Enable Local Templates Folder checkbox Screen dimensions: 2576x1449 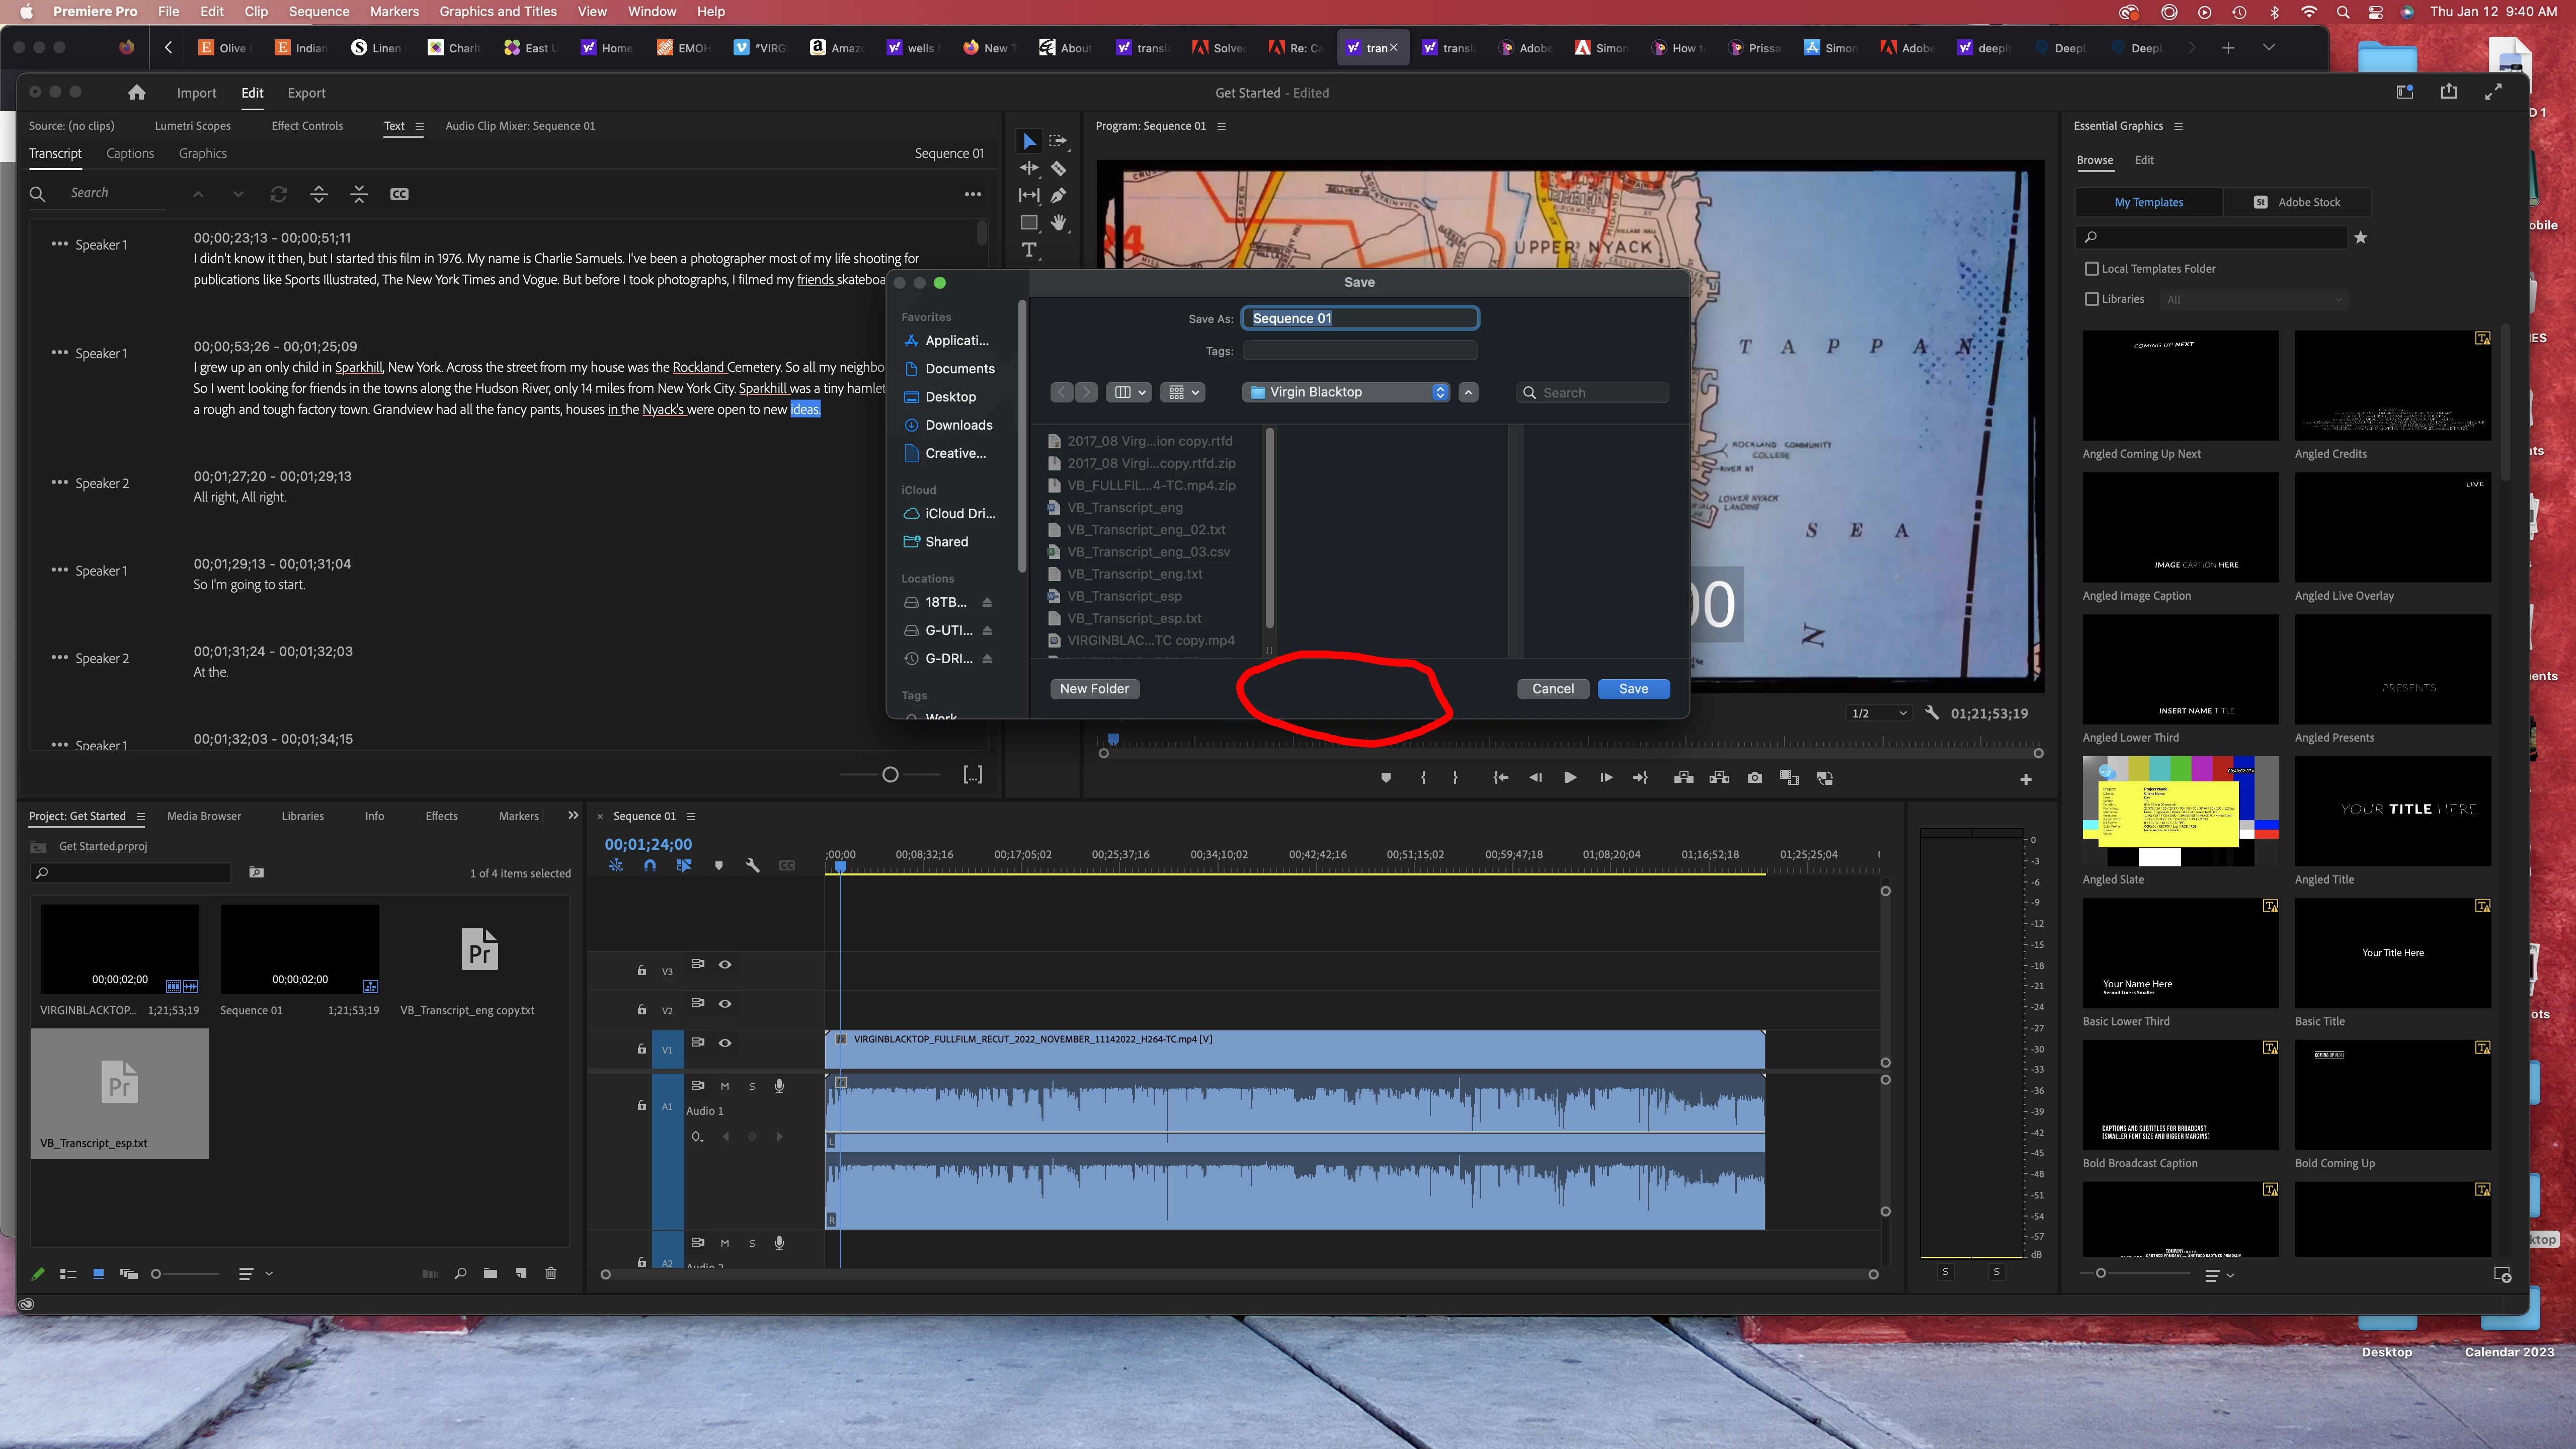tap(2091, 269)
